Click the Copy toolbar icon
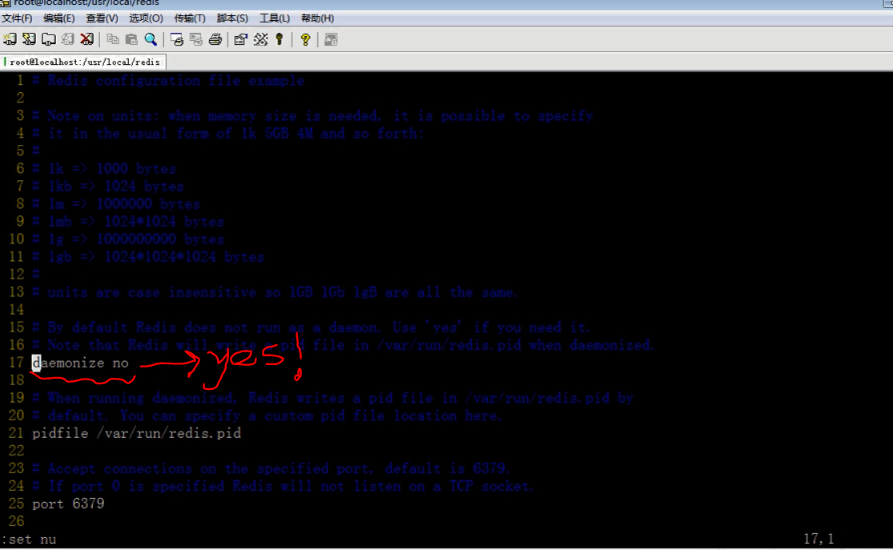Screen dimensions: 893x550 (113, 39)
